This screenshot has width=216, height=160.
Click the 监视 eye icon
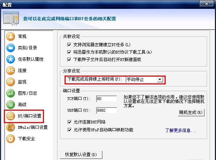coord(11,82)
